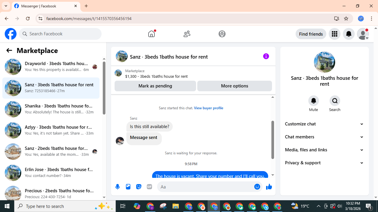378x212 pixels.
Task: Click chat header house thumbnail
Action: click(122, 56)
